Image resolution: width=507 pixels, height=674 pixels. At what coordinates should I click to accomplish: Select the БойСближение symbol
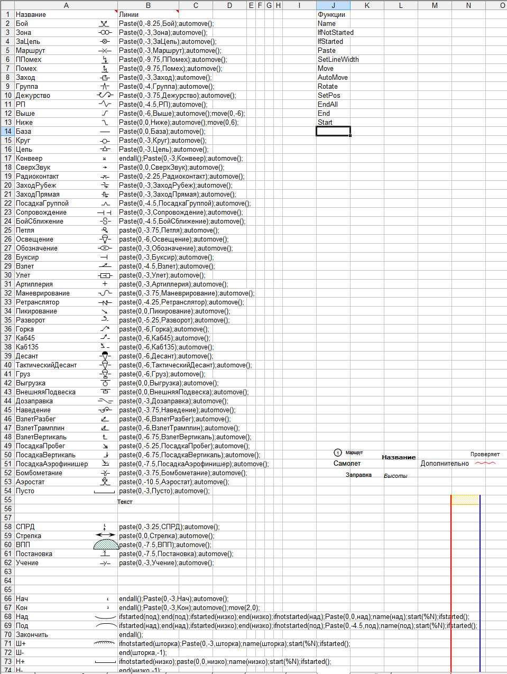105,221
